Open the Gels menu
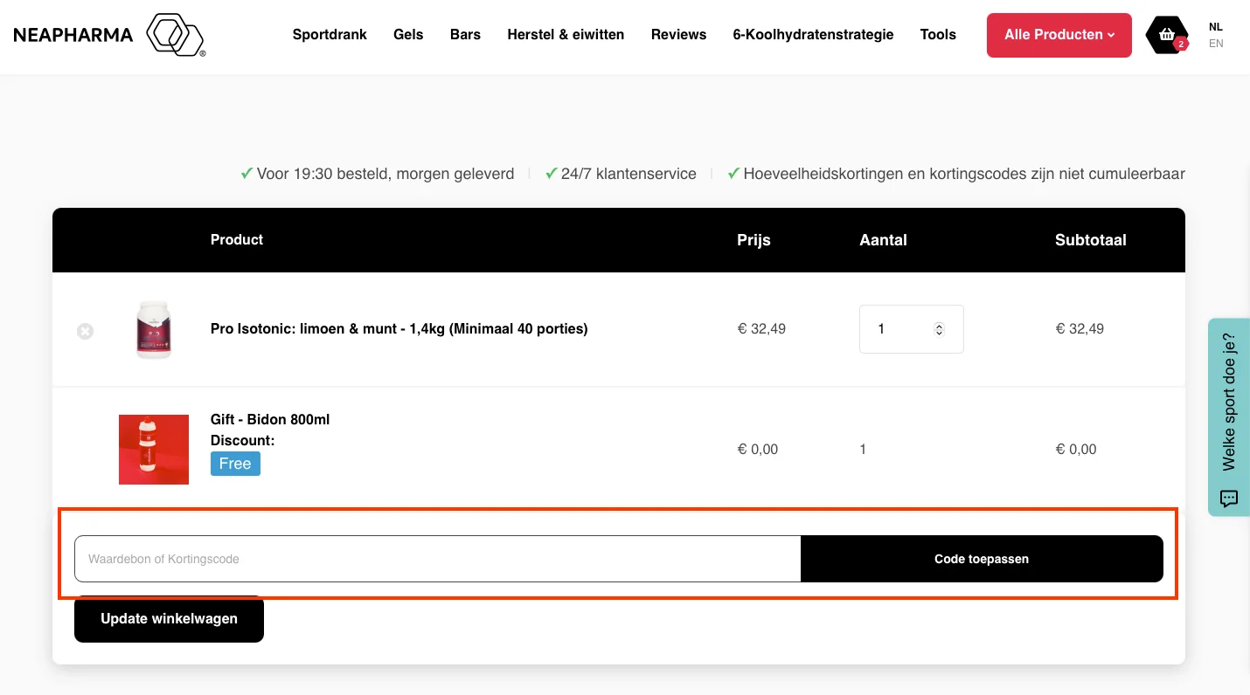This screenshot has height=695, width=1250. click(x=407, y=35)
